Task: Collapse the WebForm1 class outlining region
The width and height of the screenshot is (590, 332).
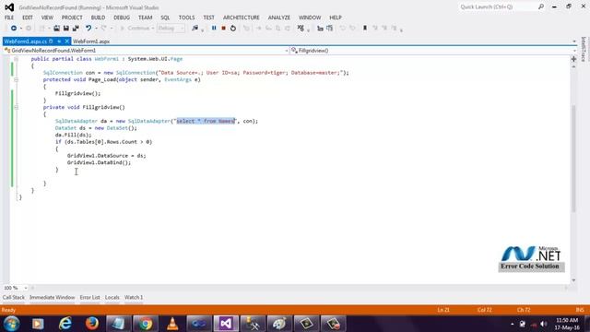Action: (17, 59)
